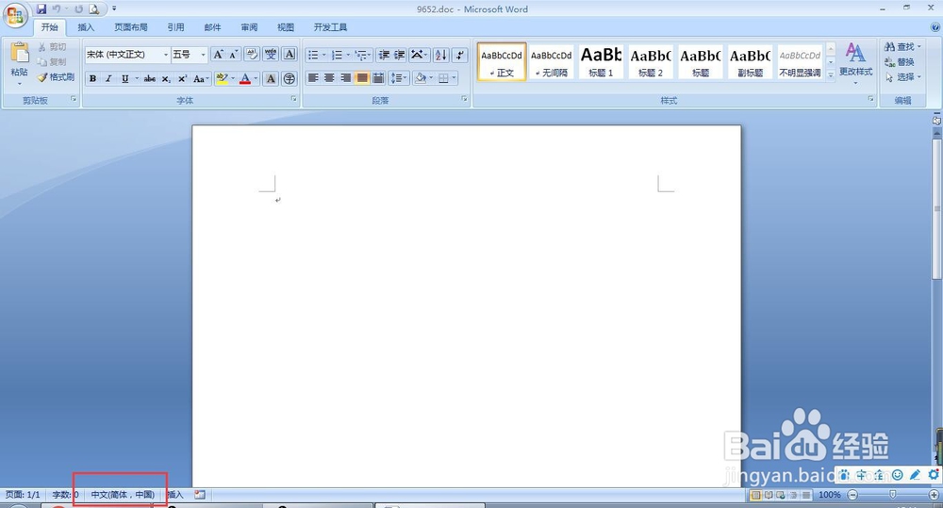This screenshot has width=943, height=508.
Task: Switch to print layout view button
Action: (755, 495)
